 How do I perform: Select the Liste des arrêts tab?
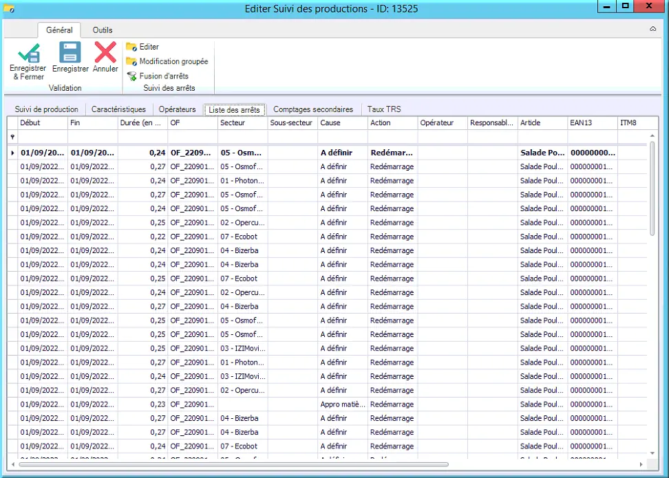234,109
